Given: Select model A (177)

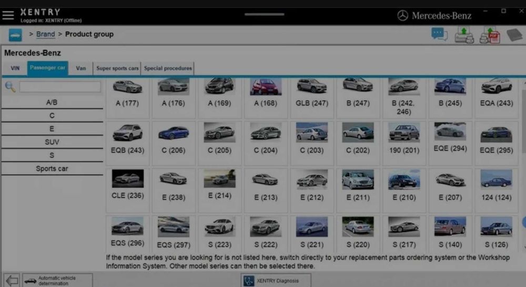Looking at the screenshot, I should click(127, 98).
